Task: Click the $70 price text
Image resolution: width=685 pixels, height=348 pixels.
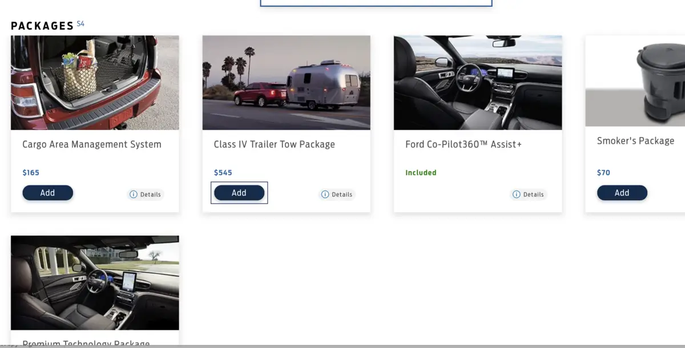Action: click(x=603, y=172)
